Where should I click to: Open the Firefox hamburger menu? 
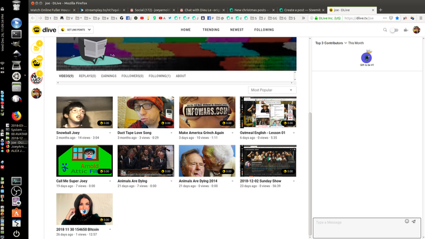[420, 18]
